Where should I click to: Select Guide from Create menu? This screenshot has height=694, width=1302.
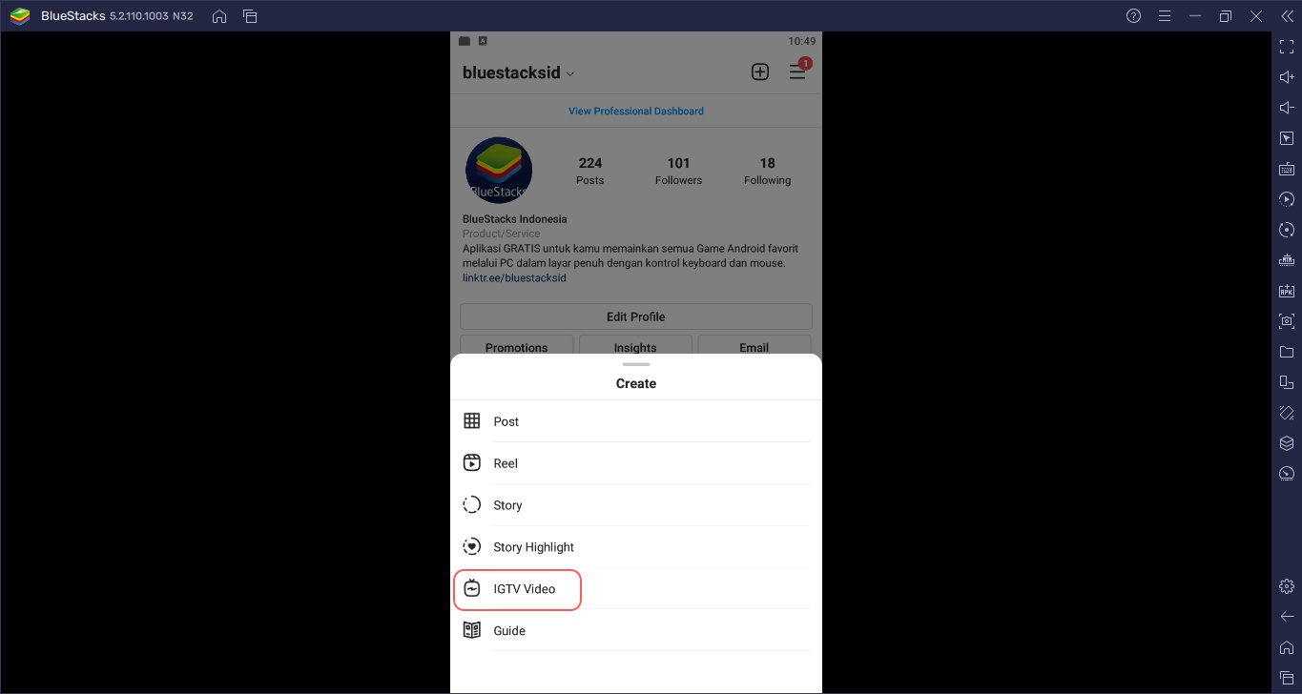pyautogui.click(x=636, y=631)
